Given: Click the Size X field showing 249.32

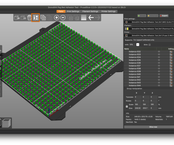Looking at the screenshot, I should point(138,108).
